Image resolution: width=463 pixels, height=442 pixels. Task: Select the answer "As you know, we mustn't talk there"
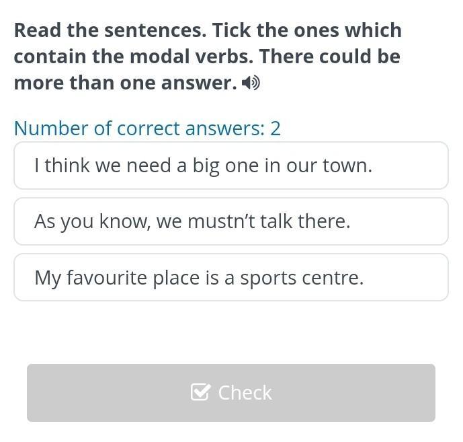pos(230,221)
